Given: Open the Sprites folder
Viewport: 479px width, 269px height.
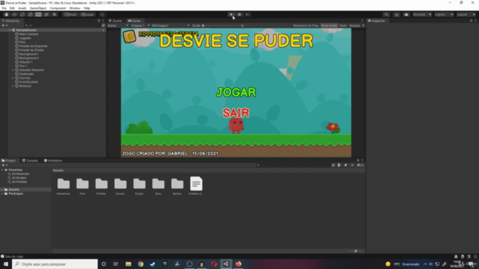Looking at the screenshot, I should point(177,186).
